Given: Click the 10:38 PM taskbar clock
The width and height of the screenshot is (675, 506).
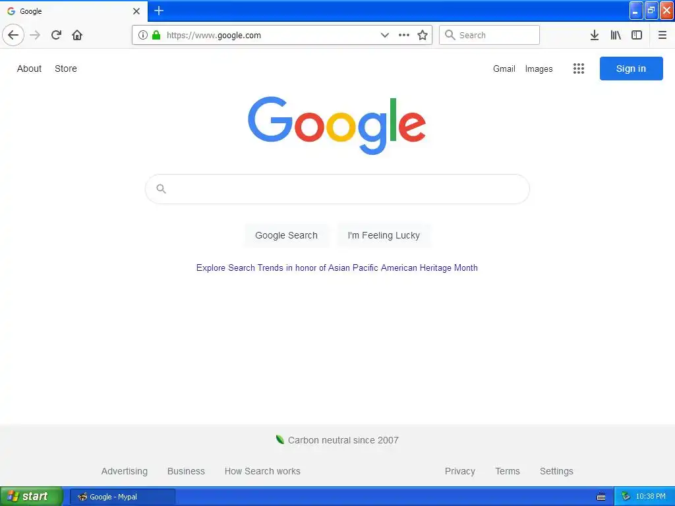Looking at the screenshot, I should click(x=651, y=497).
